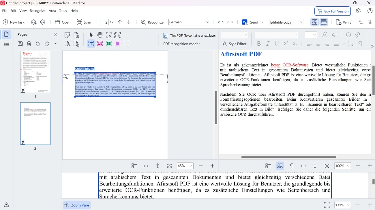The height and width of the screenshot is (210, 375).
Task: Select the hand pan tool
Action: click(100, 35)
